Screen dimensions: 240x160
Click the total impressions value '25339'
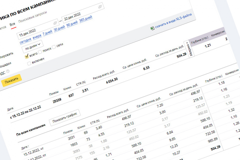[x=57, y=101]
